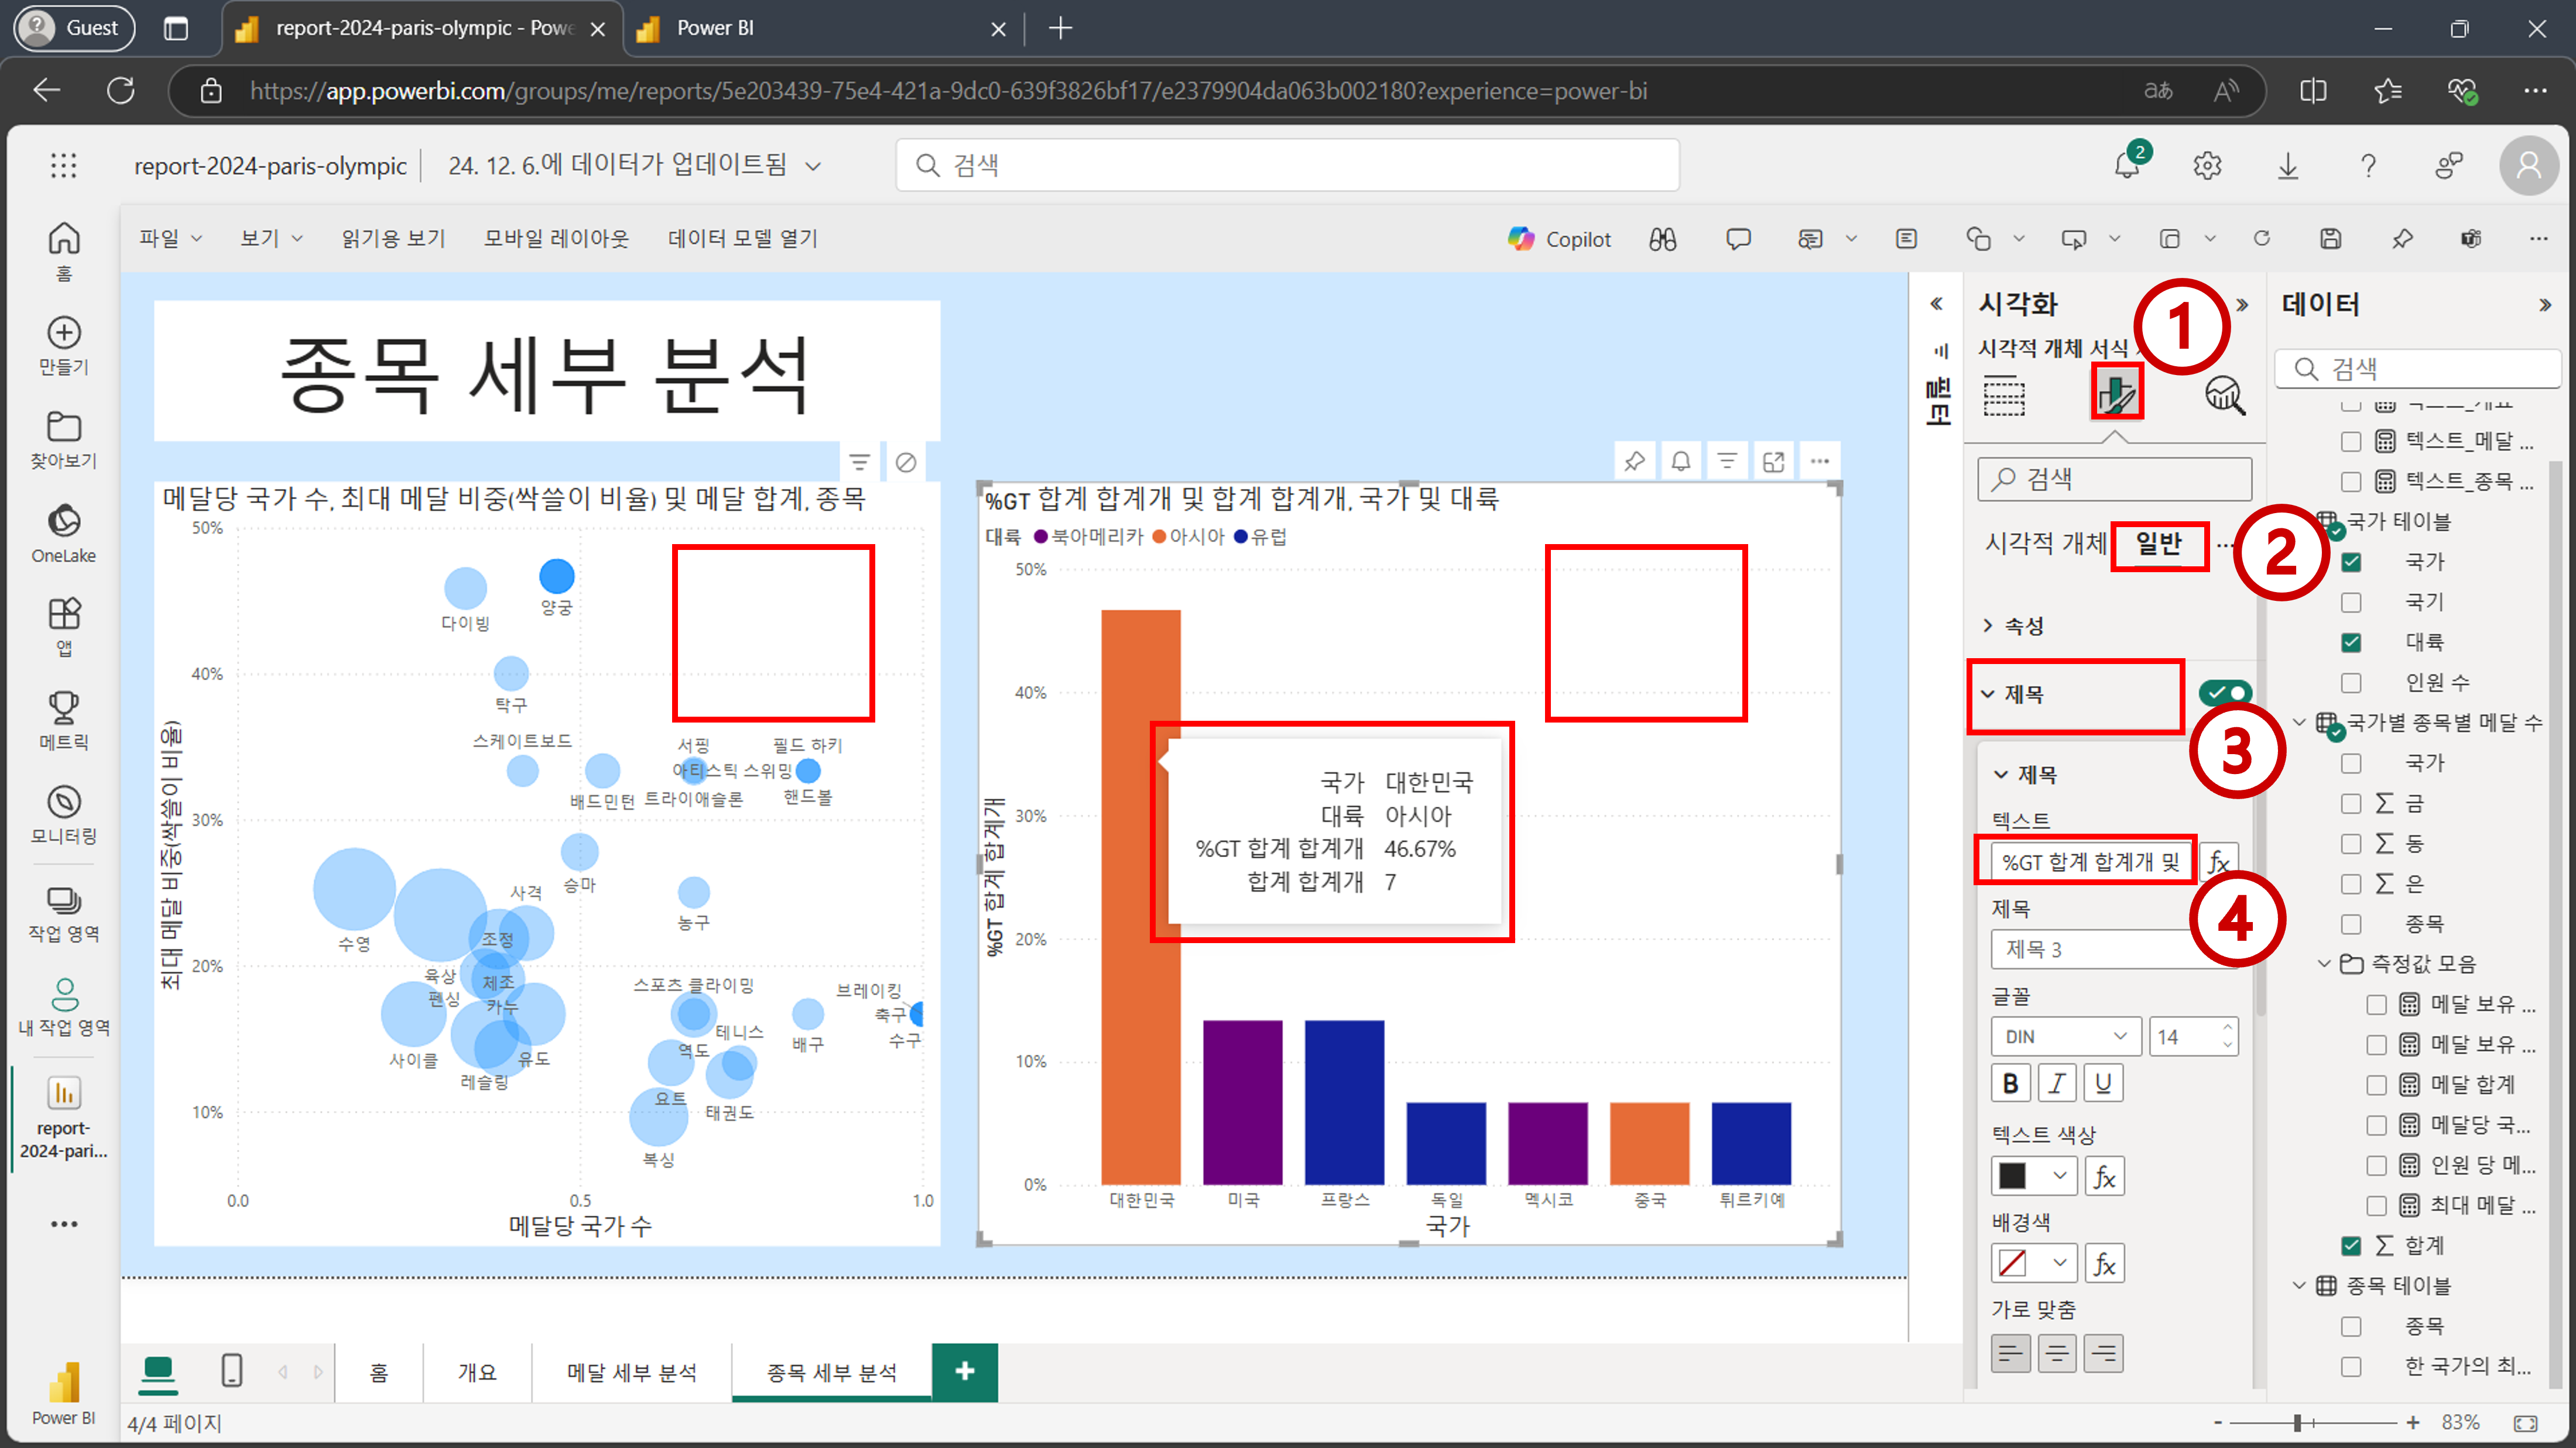
Task: Click 데이터 모델 열기
Action: 743,238
